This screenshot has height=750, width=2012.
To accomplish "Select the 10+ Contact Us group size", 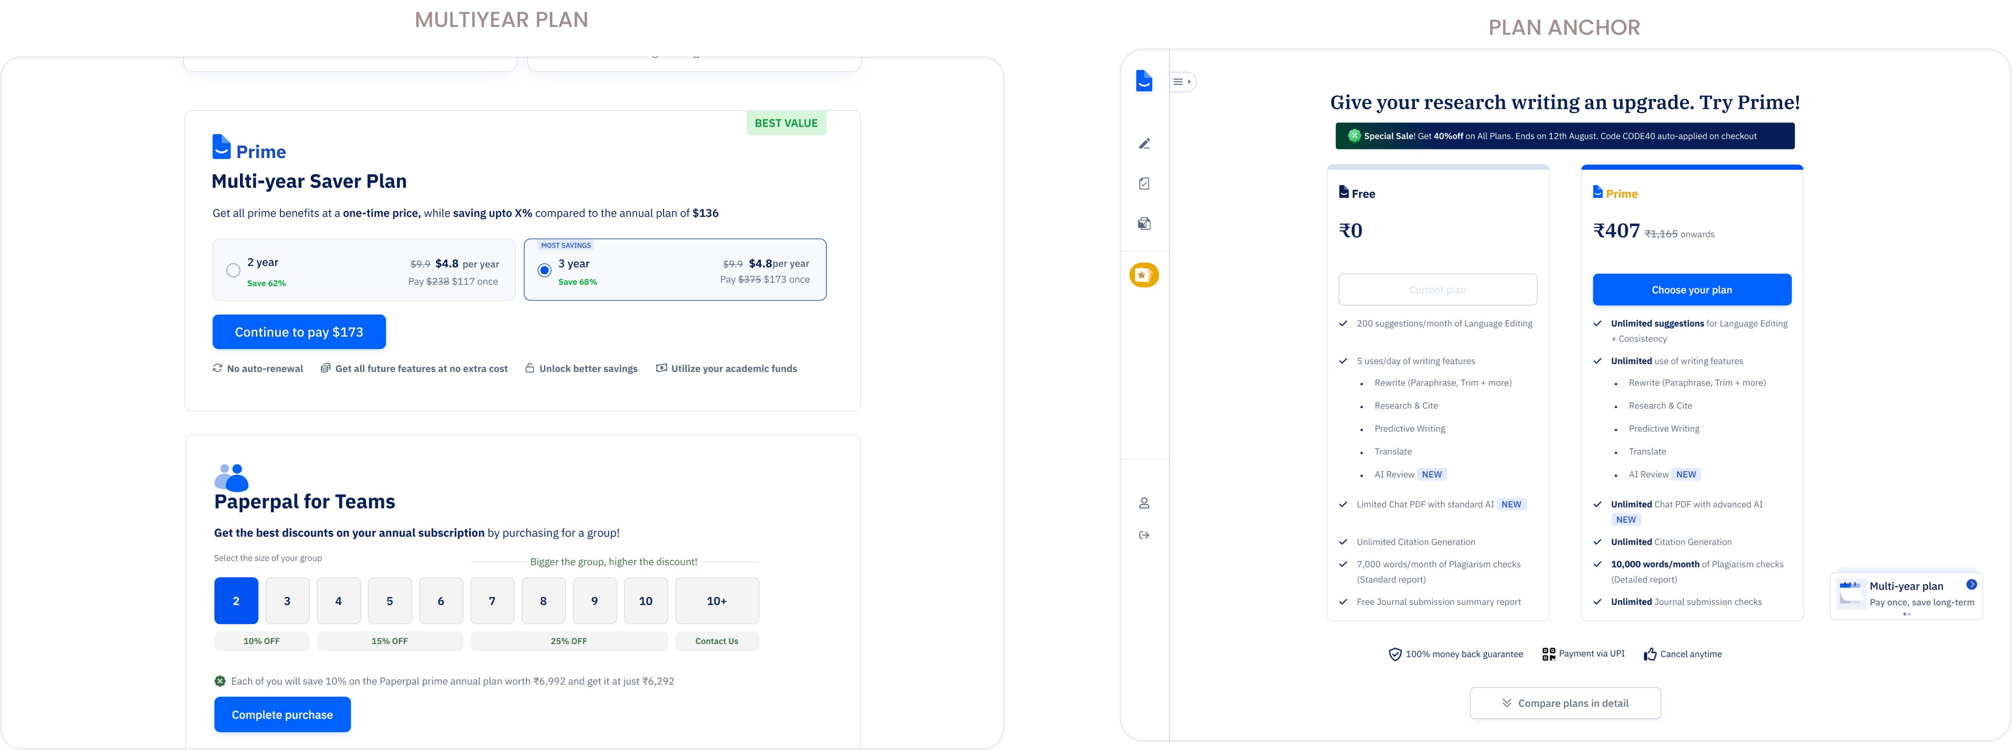I will coord(716,601).
